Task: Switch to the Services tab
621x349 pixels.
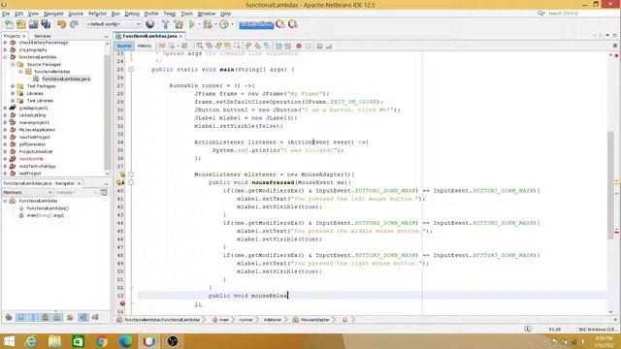Action: [43, 36]
